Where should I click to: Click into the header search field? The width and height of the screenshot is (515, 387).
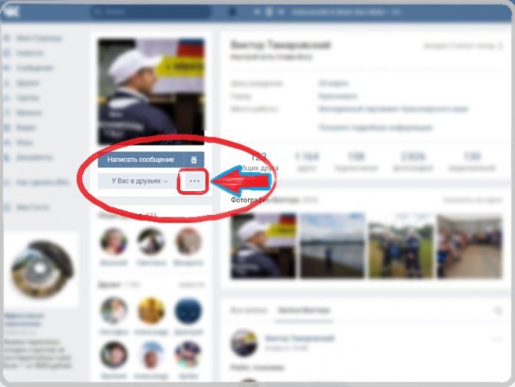[150, 12]
